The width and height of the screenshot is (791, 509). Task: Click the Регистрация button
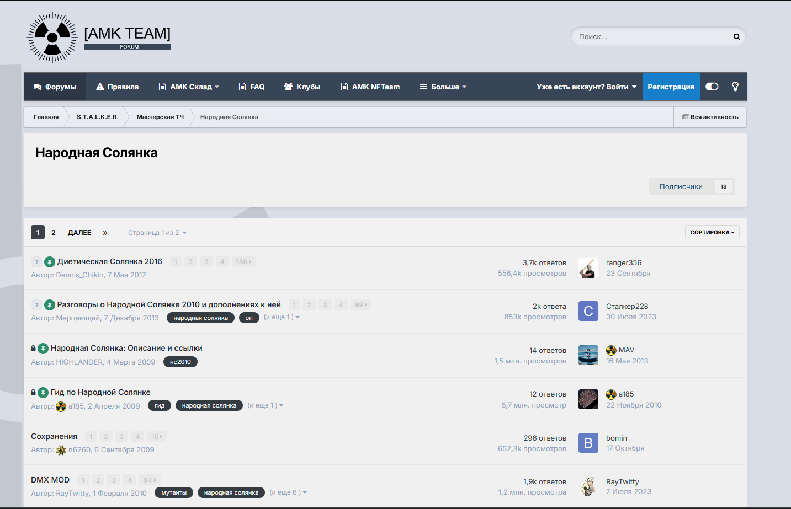point(671,87)
